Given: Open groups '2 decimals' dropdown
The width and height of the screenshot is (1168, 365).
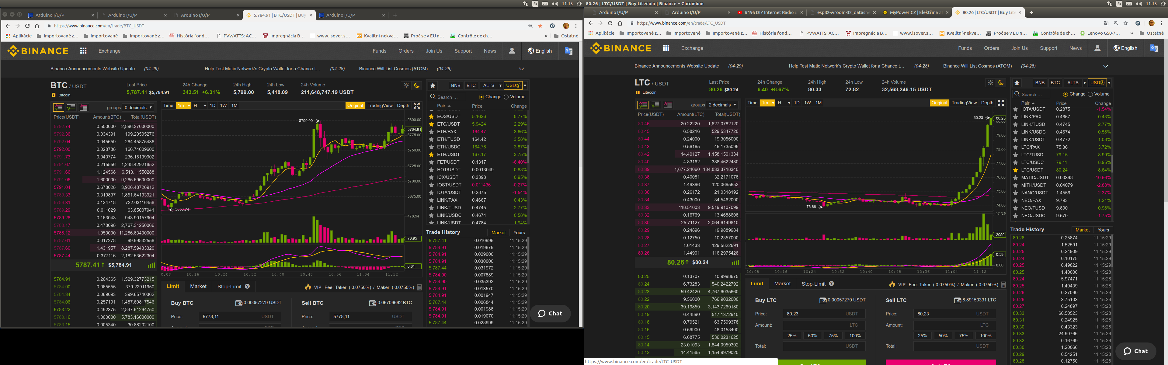Looking at the screenshot, I should pyautogui.click(x=722, y=105).
